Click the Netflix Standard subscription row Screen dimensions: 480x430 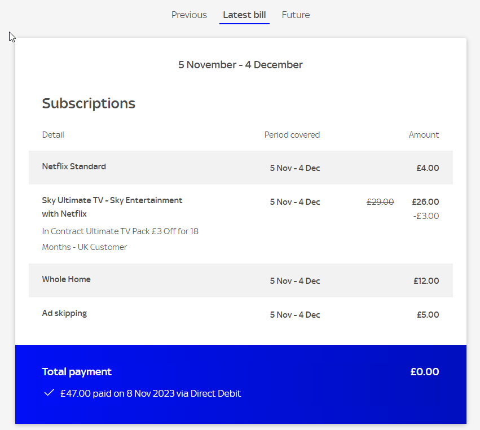pyautogui.click(x=74, y=167)
